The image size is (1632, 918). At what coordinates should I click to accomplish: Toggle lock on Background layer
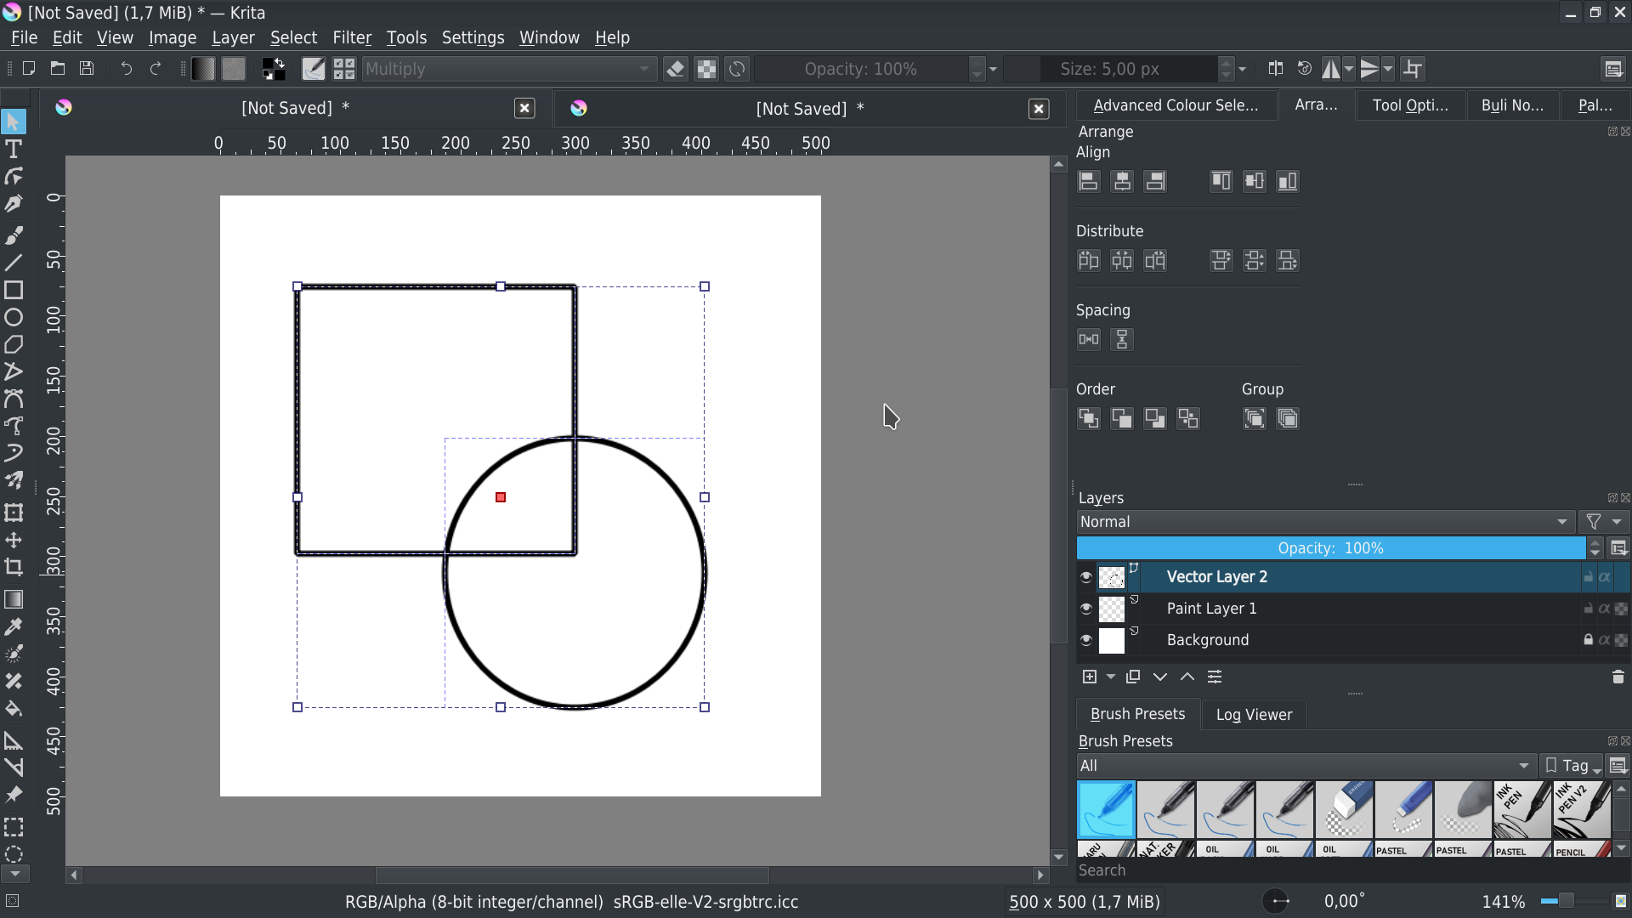coord(1588,640)
